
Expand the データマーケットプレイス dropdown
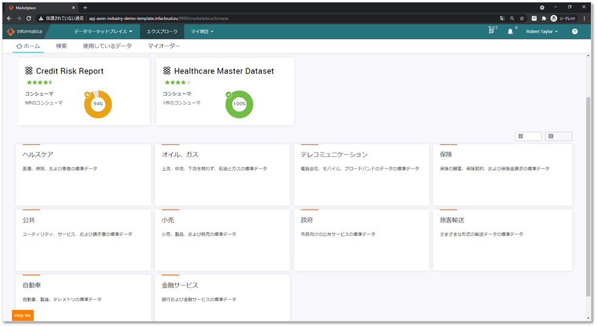coord(103,32)
